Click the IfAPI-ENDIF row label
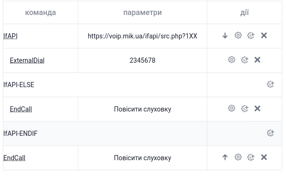 20,133
